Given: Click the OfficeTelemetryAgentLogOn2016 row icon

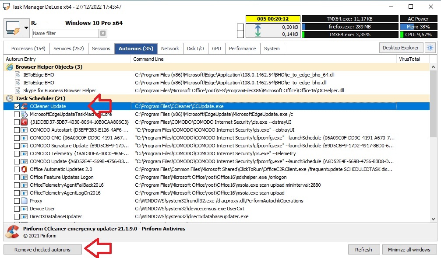Looking at the screenshot, I should pos(24,193).
